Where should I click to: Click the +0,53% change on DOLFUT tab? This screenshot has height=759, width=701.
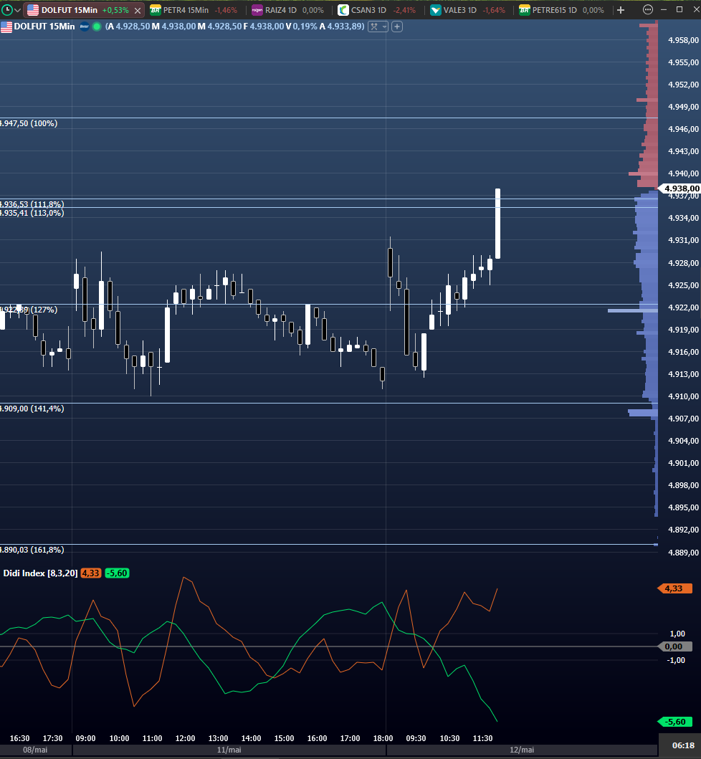click(x=115, y=10)
